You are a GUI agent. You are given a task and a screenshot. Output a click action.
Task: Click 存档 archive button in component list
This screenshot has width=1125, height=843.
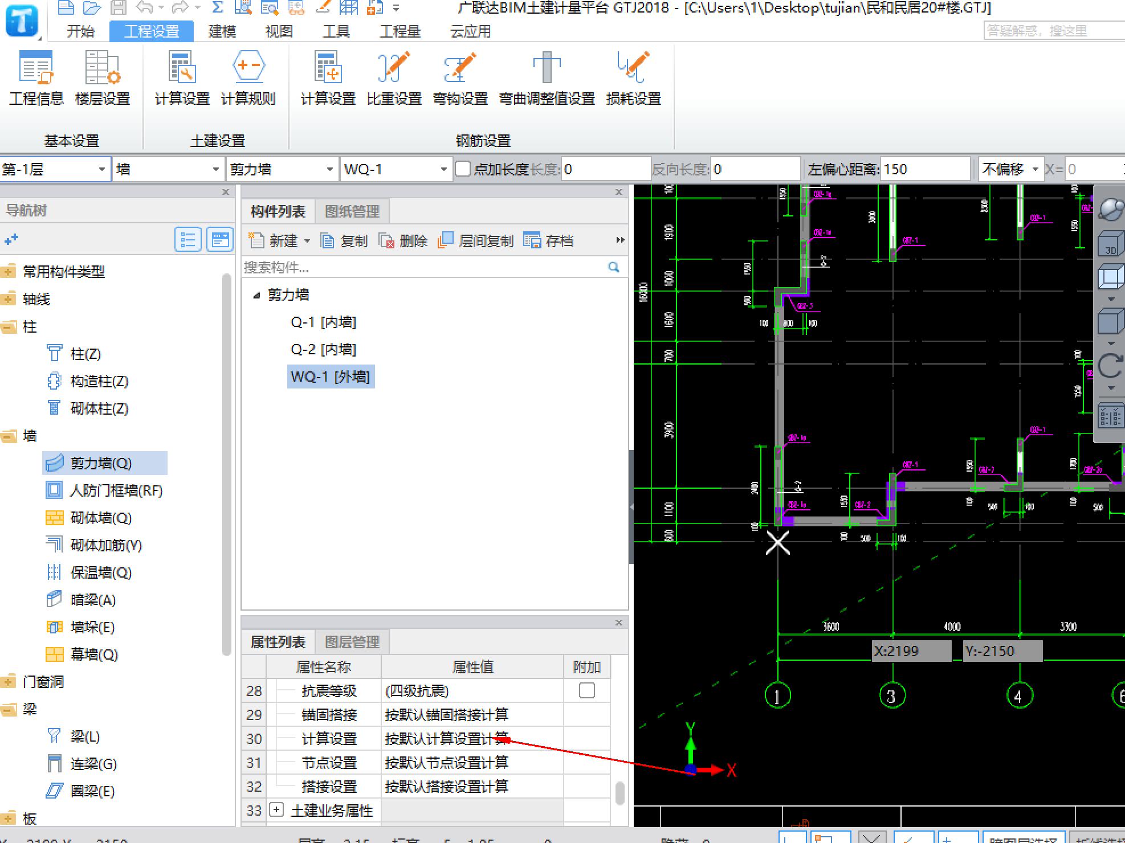548,241
